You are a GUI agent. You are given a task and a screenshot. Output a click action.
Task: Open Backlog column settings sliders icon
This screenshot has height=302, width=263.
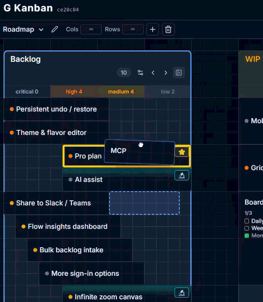click(140, 73)
